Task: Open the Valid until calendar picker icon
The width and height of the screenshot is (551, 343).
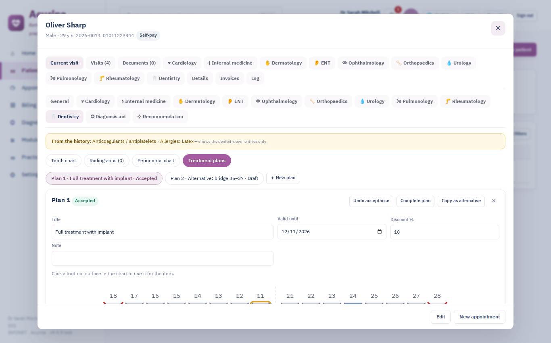Action: click(379, 232)
